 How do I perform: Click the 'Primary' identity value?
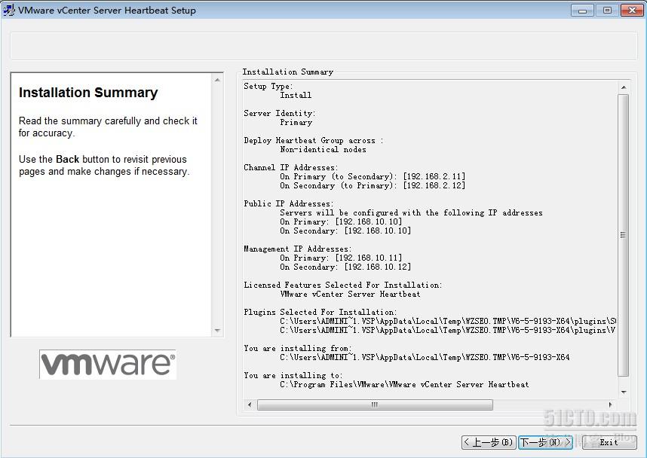coord(296,123)
